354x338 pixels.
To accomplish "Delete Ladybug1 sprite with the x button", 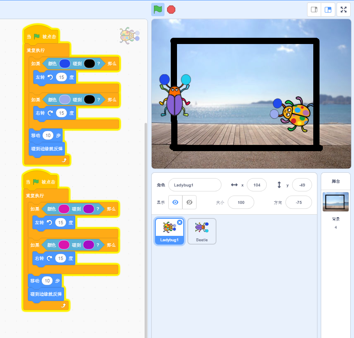I will [x=180, y=222].
